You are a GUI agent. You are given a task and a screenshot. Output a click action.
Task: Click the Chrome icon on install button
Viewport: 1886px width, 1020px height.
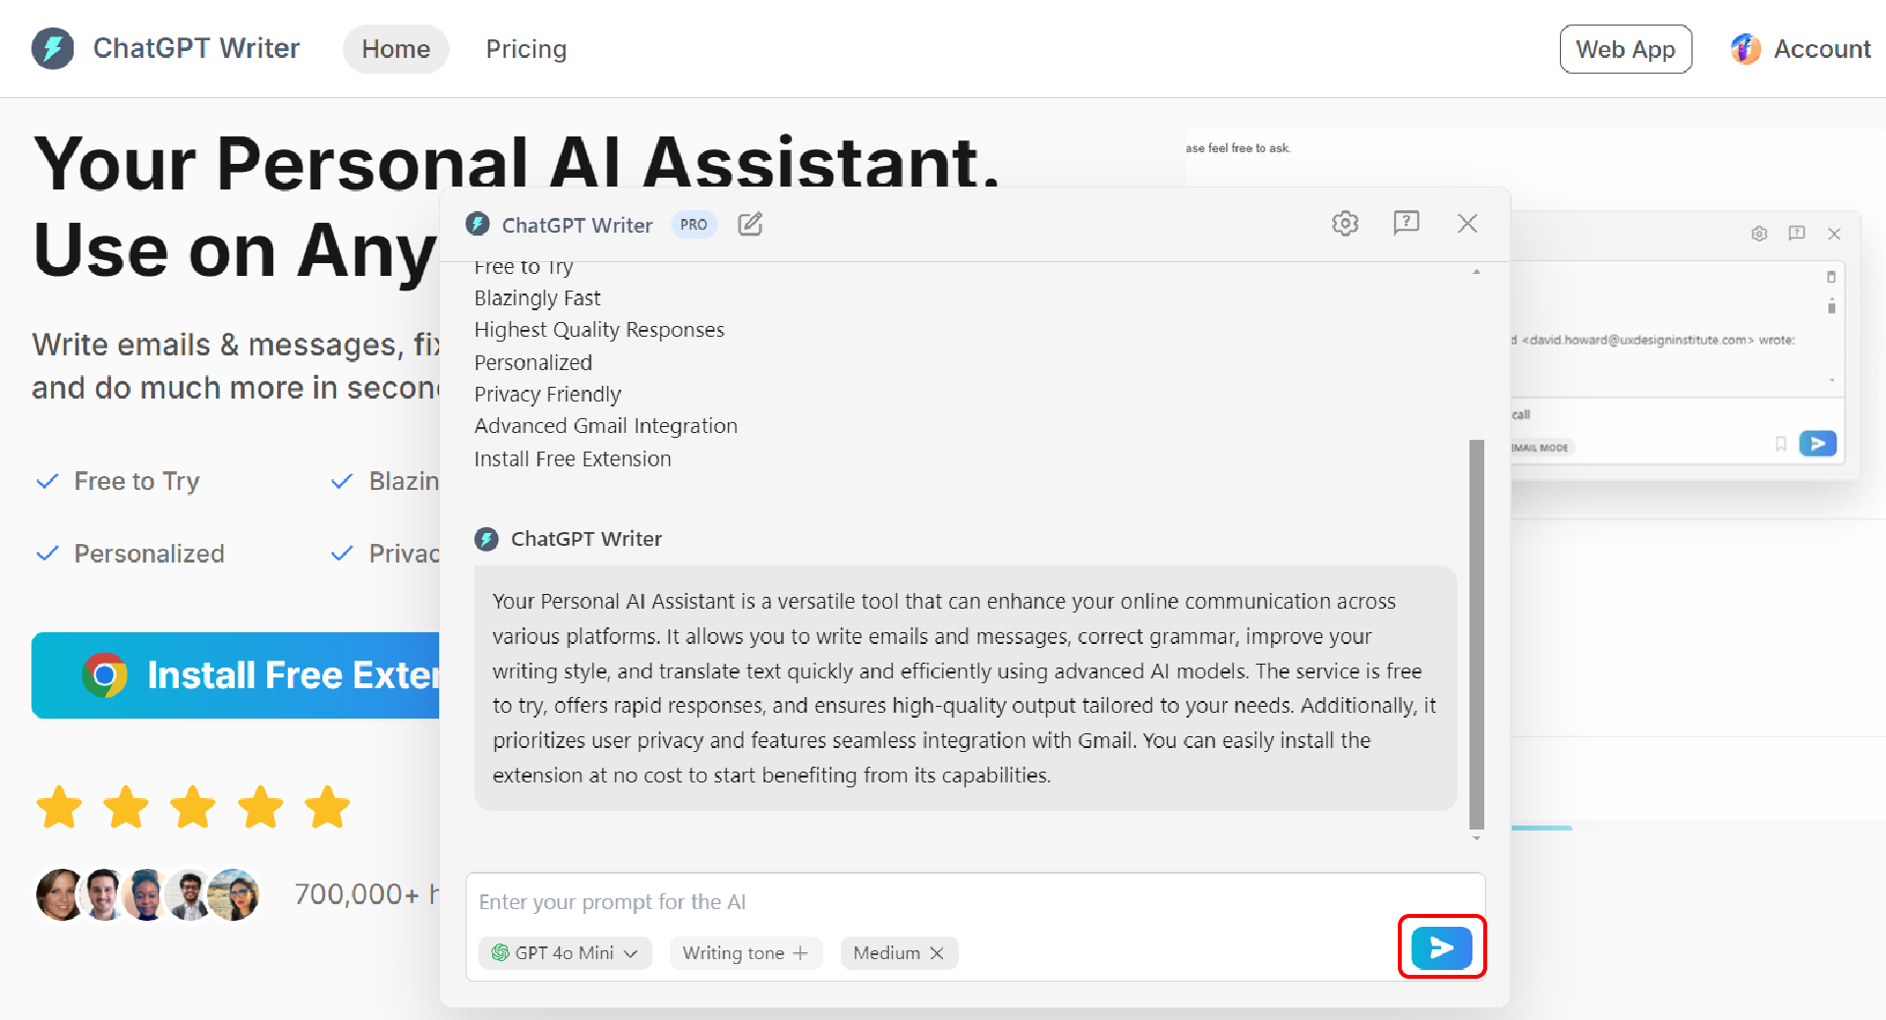(x=105, y=675)
